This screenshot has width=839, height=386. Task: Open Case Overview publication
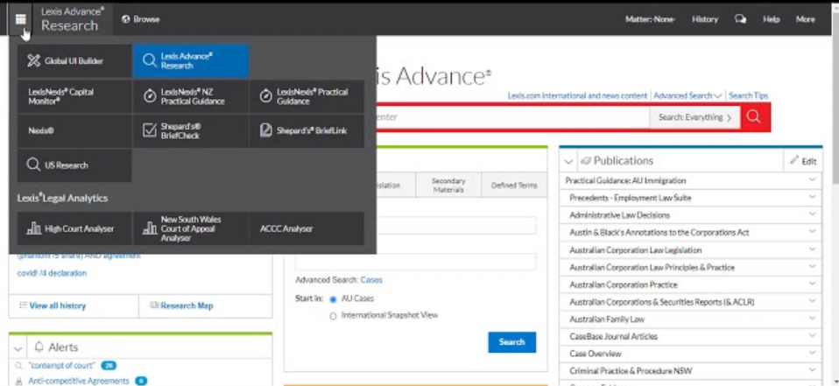coord(595,354)
